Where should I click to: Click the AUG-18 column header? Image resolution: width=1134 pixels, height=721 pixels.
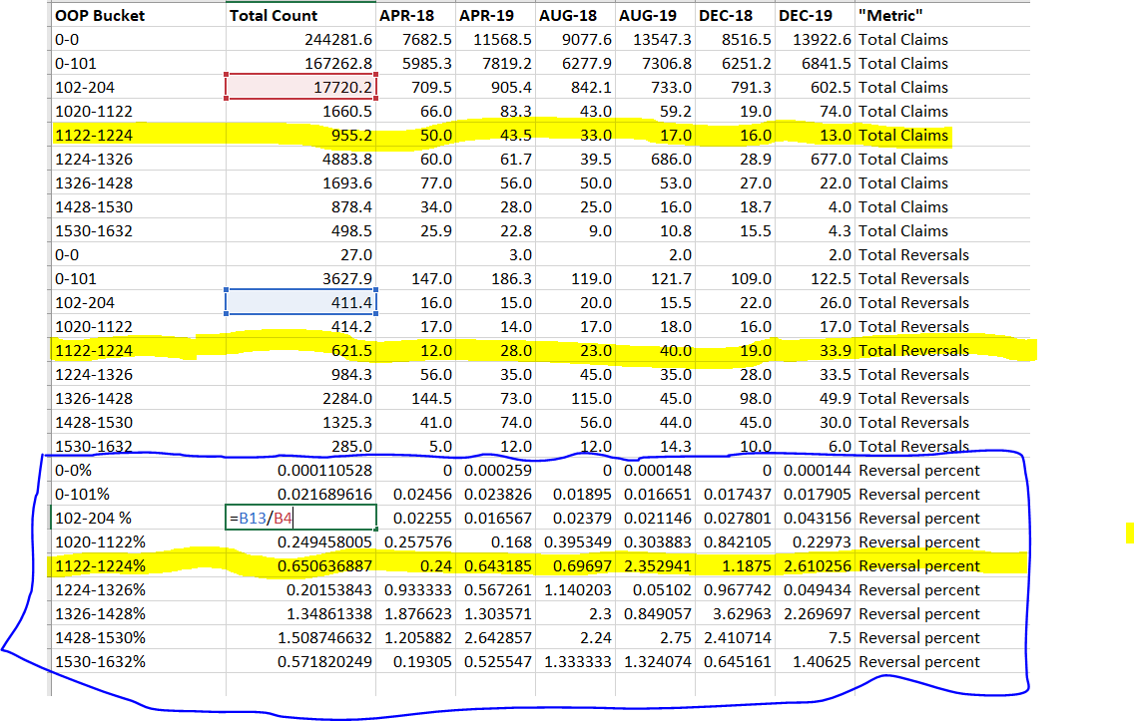coord(576,15)
